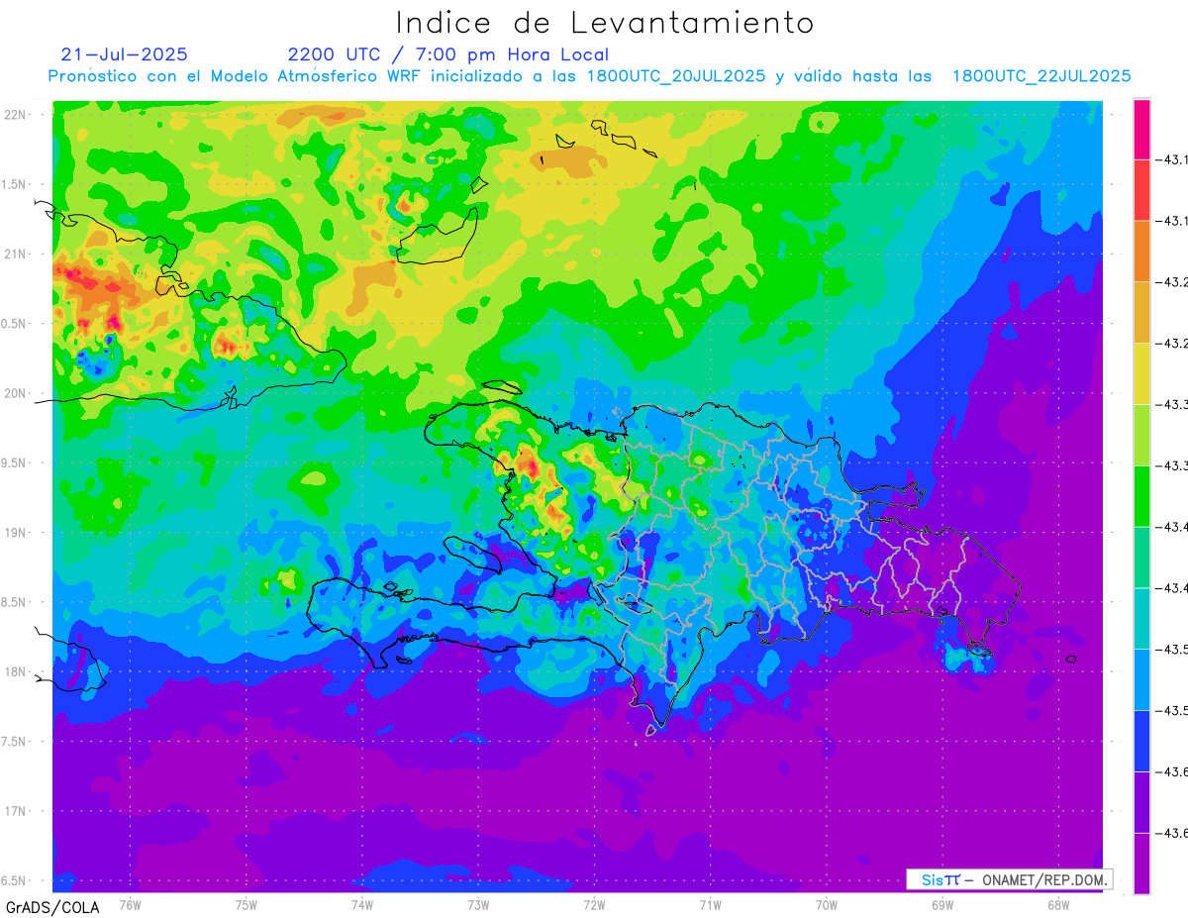Pick the light sky-blue swatch on the color scale

(x=1141, y=679)
